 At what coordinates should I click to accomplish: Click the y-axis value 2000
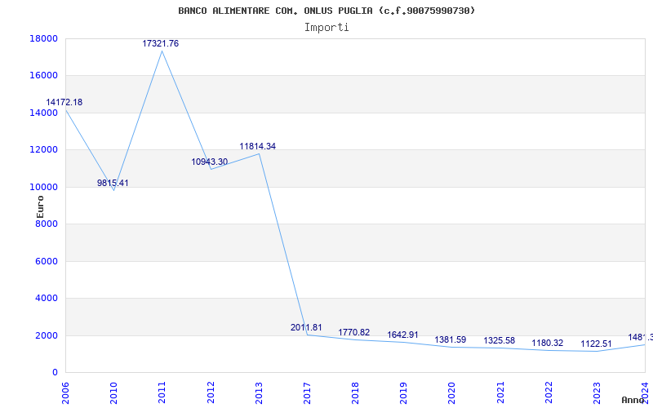pyautogui.click(x=46, y=335)
